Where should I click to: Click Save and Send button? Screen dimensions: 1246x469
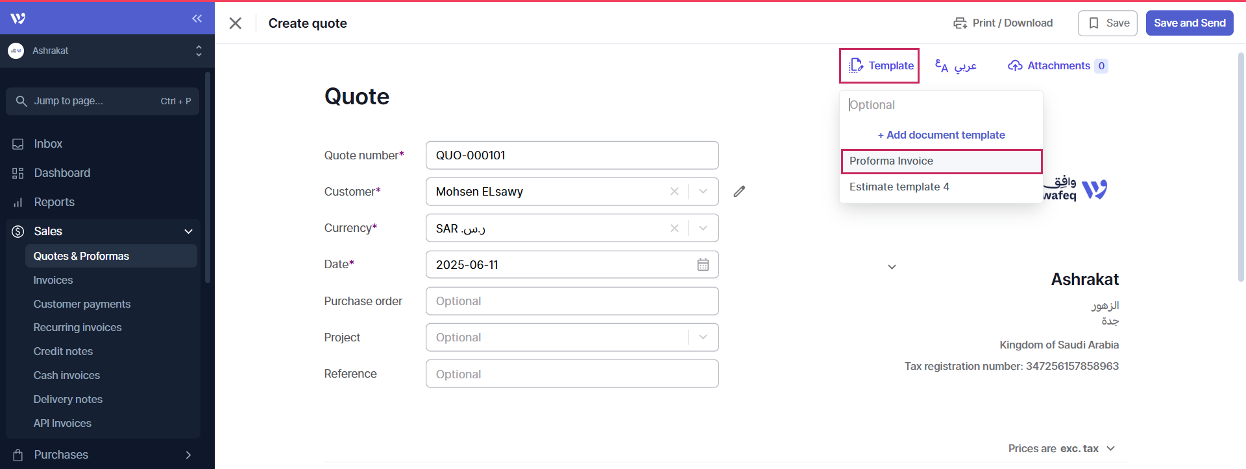(x=1189, y=23)
